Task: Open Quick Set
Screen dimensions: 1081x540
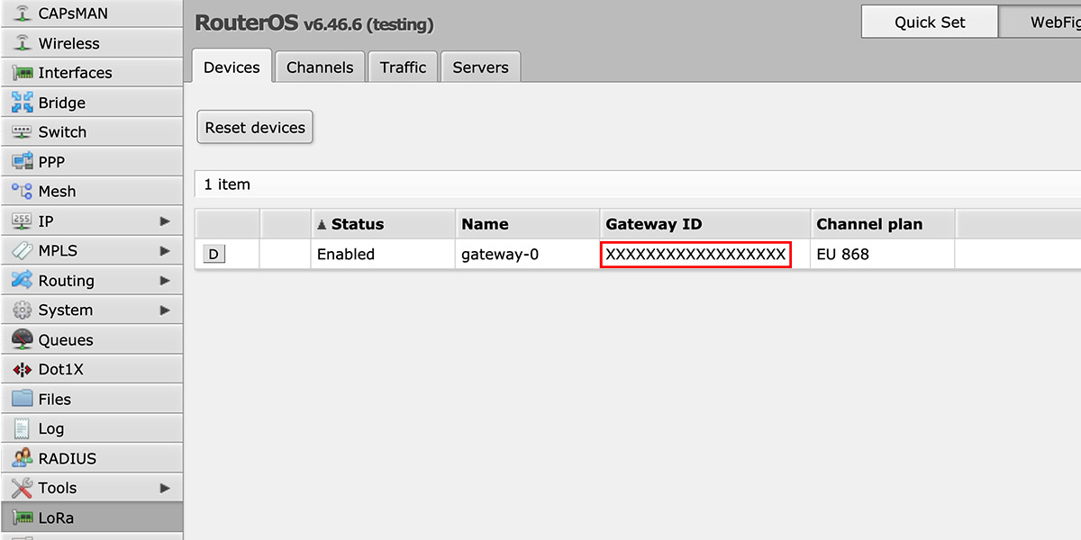Action: (930, 22)
